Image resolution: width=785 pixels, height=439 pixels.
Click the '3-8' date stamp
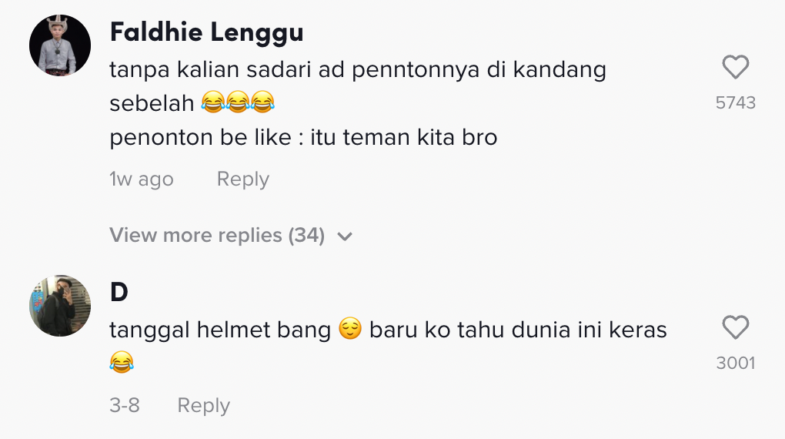[x=125, y=406]
